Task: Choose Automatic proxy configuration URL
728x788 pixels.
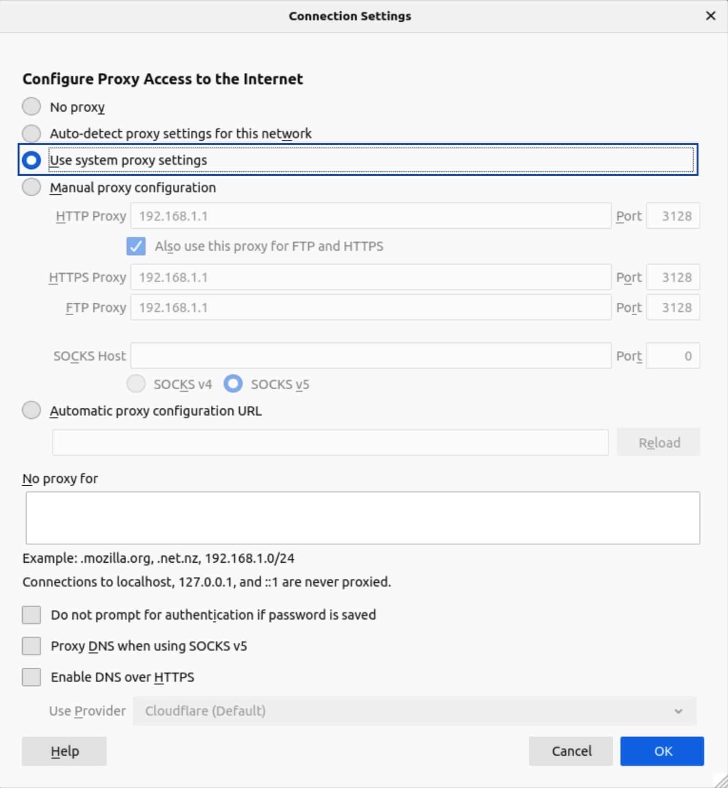Action: [31, 410]
